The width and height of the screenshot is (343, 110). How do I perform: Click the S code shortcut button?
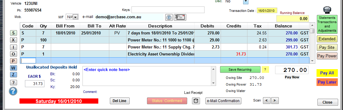(13, 33)
